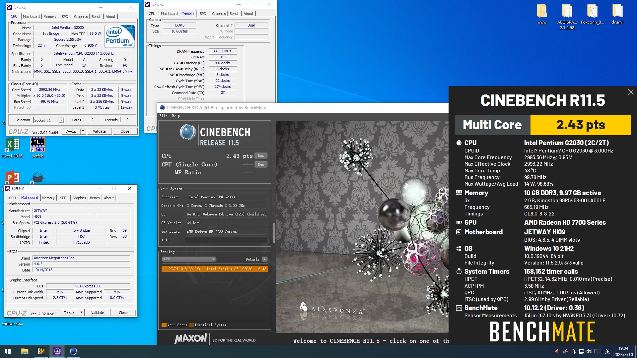Launch setfsb desktop shortcut

(38, 148)
